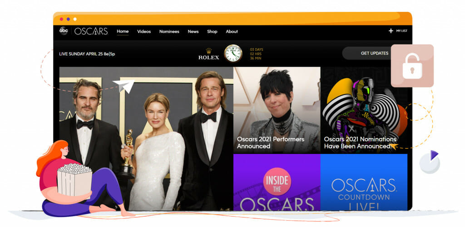Image resolution: width=465 pixels, height=227 pixels.
Task: Click the white window dot in title bar
Action: 75,19
